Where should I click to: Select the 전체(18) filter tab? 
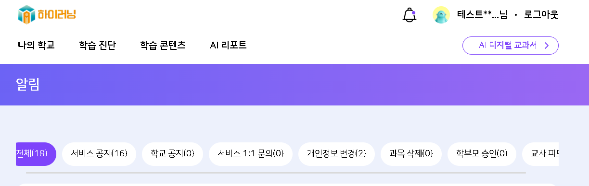[36, 154]
